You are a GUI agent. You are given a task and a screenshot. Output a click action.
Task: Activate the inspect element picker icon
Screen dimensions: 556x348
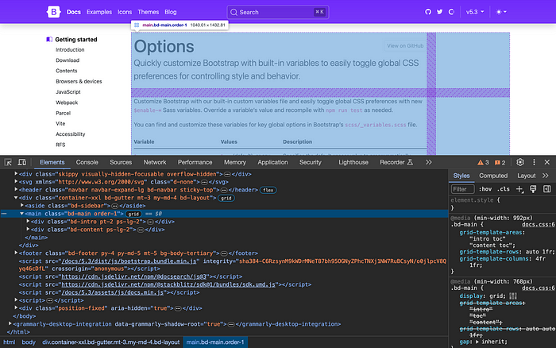pos(8,162)
